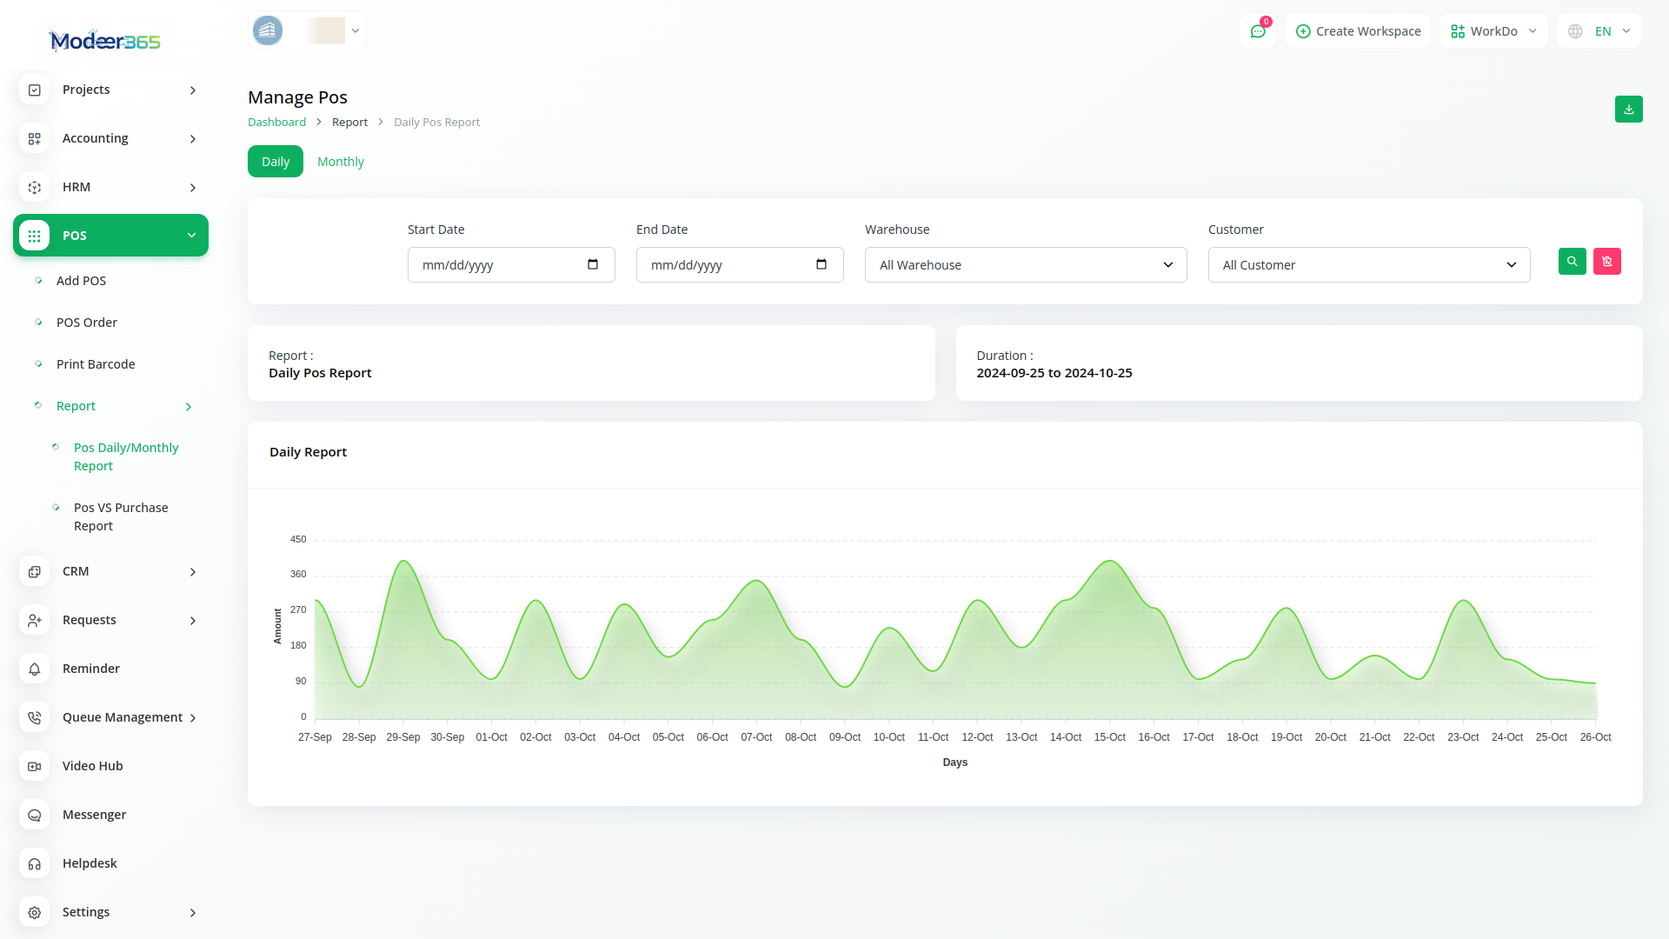Click the Messenger sidebar icon

35,815
